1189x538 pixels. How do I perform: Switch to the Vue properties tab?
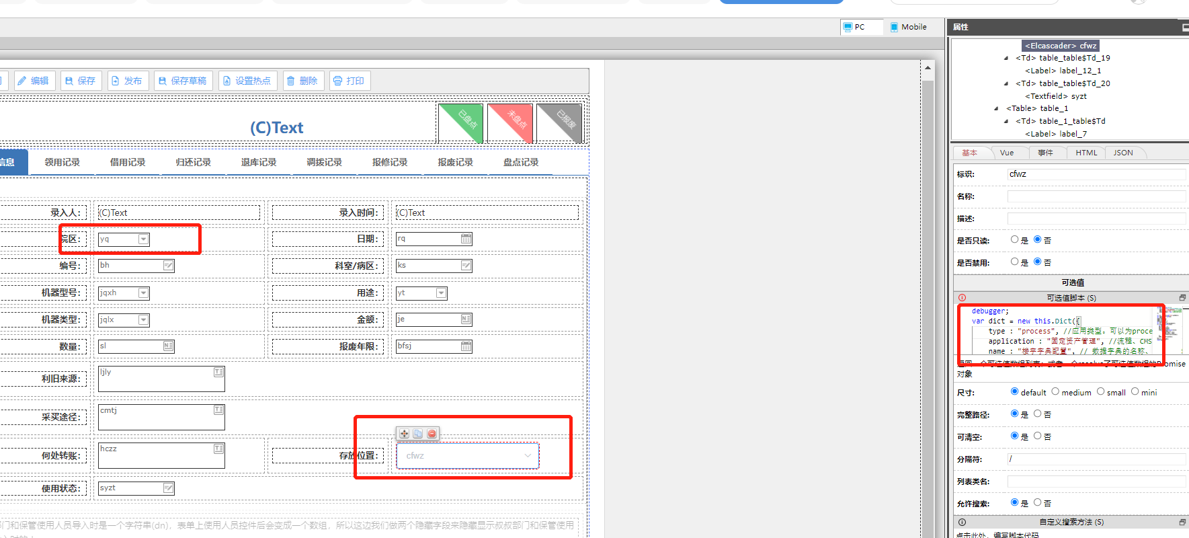[x=1006, y=153]
